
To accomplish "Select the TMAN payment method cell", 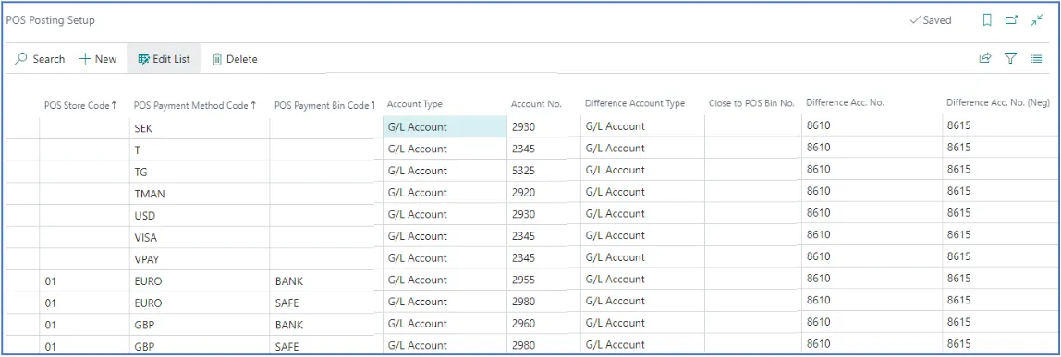I will (x=200, y=194).
